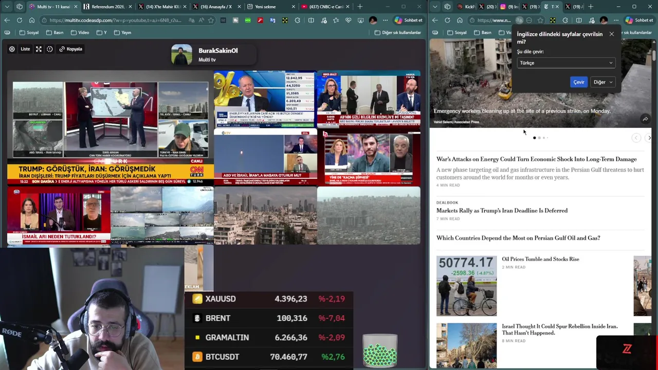Click Sohbet et Copilot button in left browser

(410, 20)
